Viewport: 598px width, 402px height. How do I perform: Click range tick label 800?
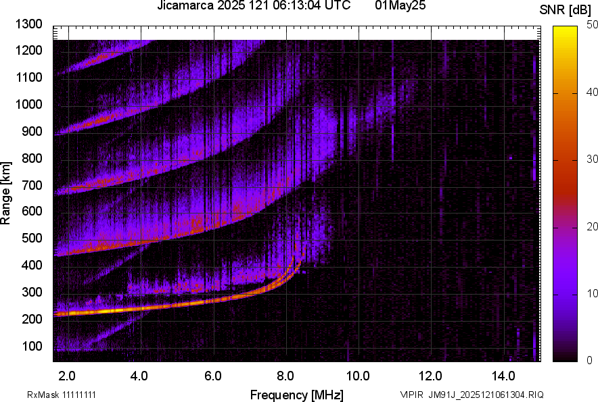pyautogui.click(x=32, y=158)
